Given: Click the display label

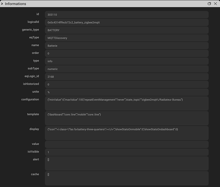Looking at the screenshot, I should point(34,129).
